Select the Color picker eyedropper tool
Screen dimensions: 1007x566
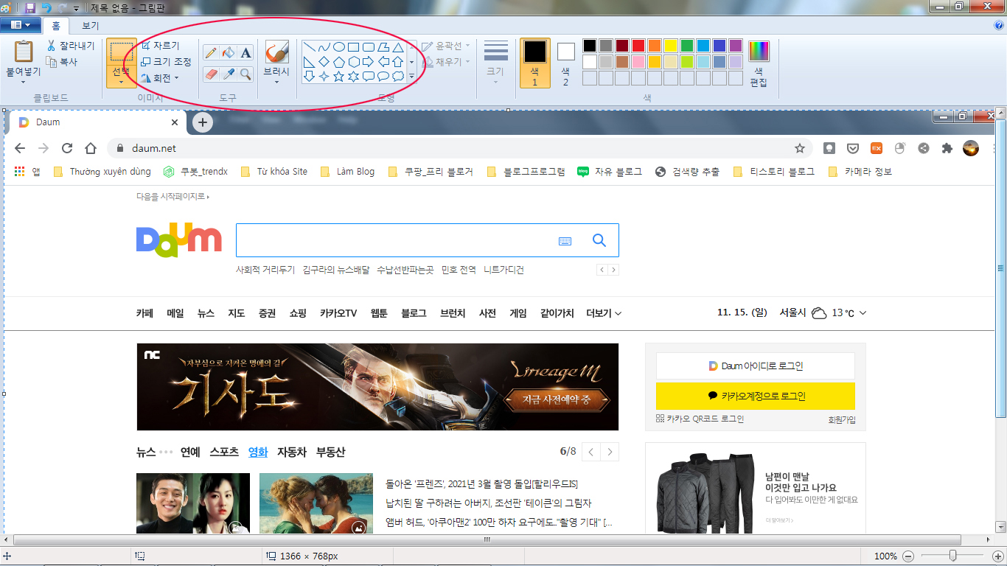tap(229, 74)
